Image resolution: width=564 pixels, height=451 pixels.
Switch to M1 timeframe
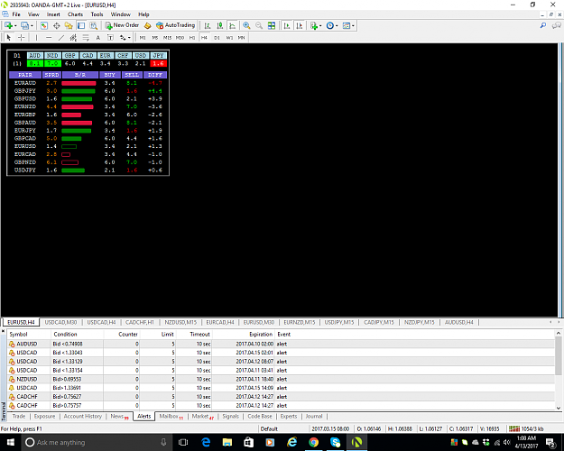point(143,37)
